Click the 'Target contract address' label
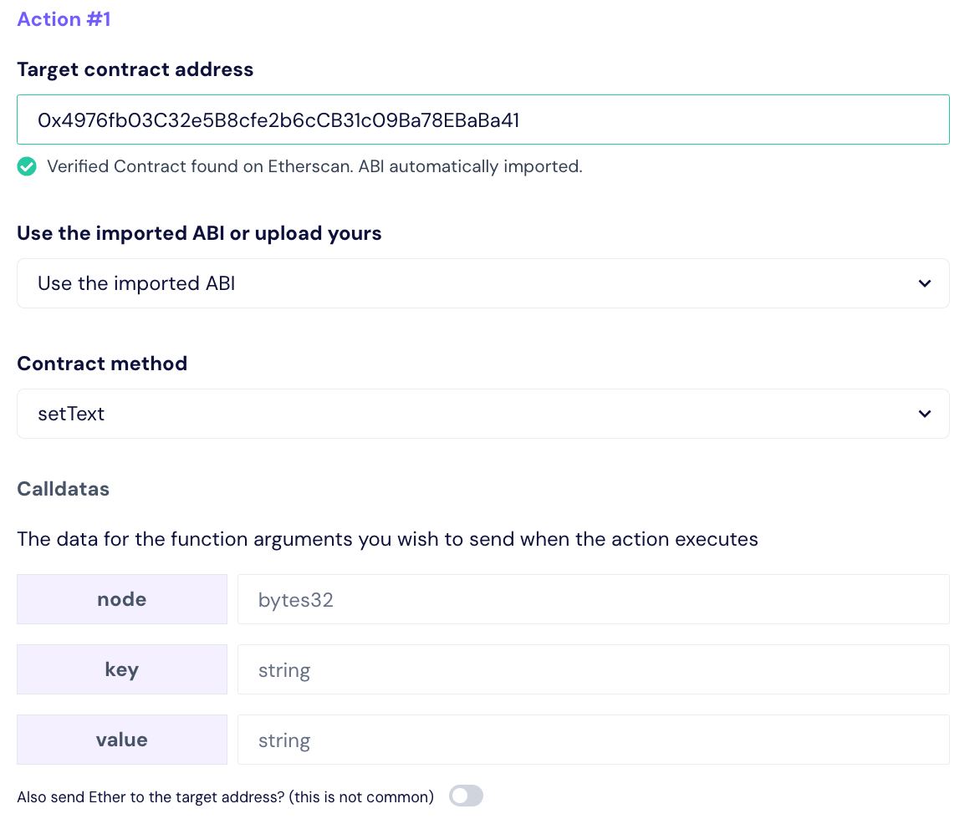This screenshot has height=824, width=975. click(x=135, y=69)
